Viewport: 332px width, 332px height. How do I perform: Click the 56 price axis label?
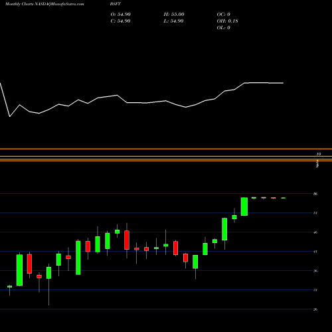click(315, 194)
